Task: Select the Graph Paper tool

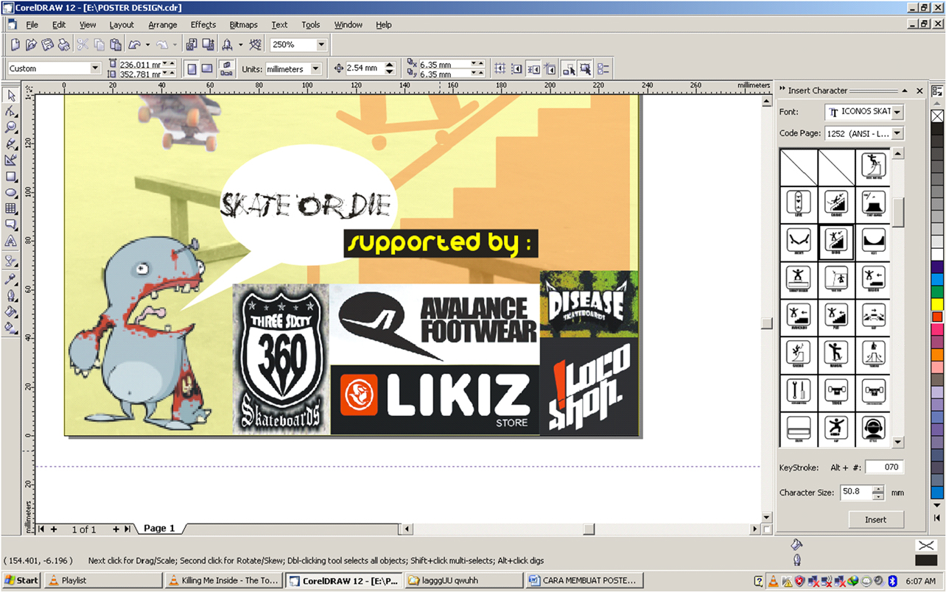Action: click(11, 208)
